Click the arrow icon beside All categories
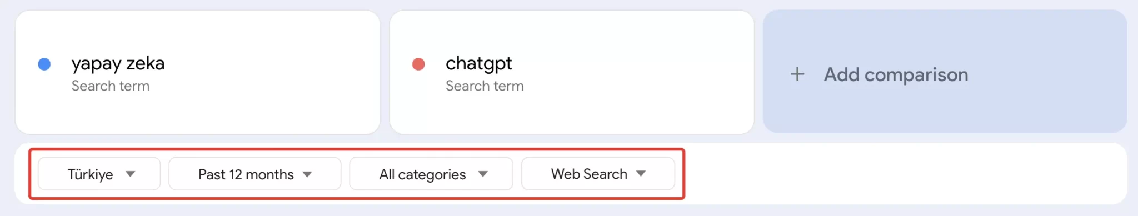This screenshot has width=1138, height=216. pos(483,174)
